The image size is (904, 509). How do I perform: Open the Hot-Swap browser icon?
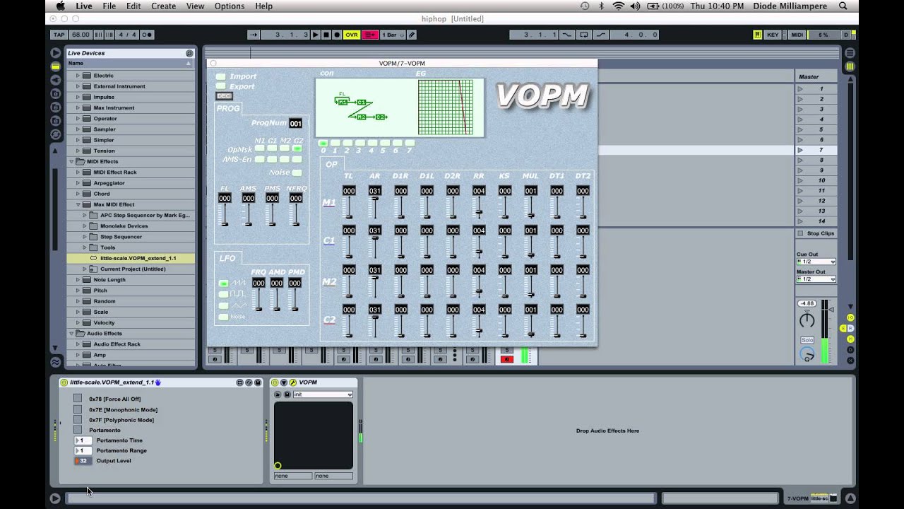55,134
